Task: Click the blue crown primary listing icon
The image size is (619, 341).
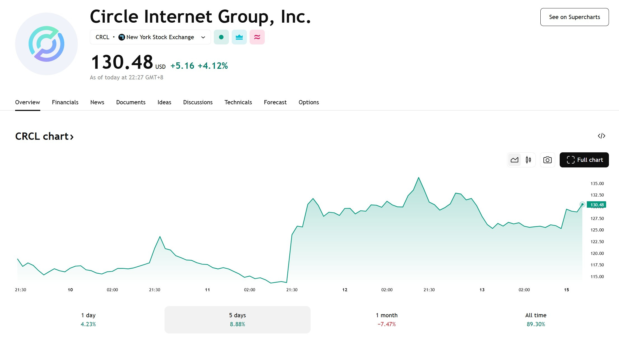Action: (x=239, y=37)
